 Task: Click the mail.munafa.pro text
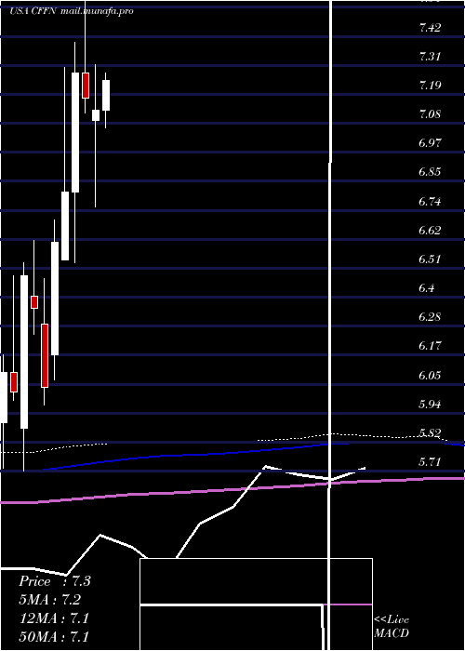tap(97, 11)
